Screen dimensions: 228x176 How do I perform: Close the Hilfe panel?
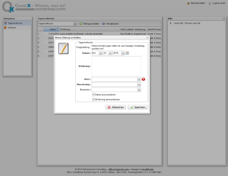tap(224, 19)
